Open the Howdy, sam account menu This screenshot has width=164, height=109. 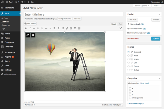point(157,2)
